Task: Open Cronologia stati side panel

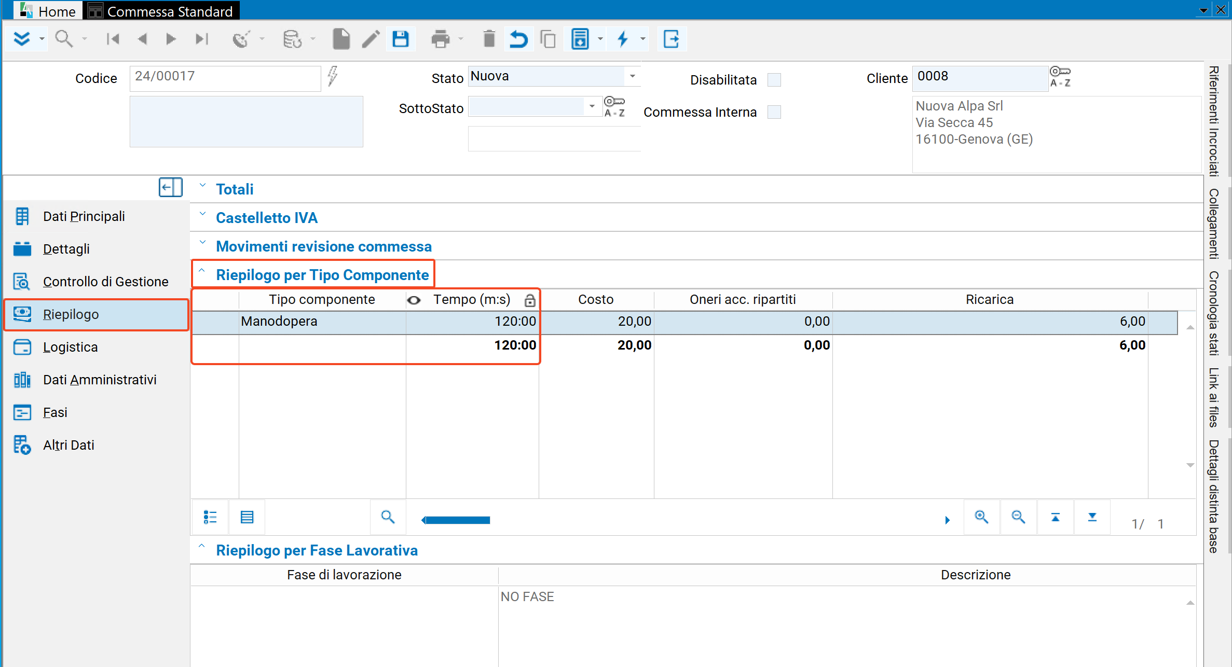Action: click(1214, 313)
